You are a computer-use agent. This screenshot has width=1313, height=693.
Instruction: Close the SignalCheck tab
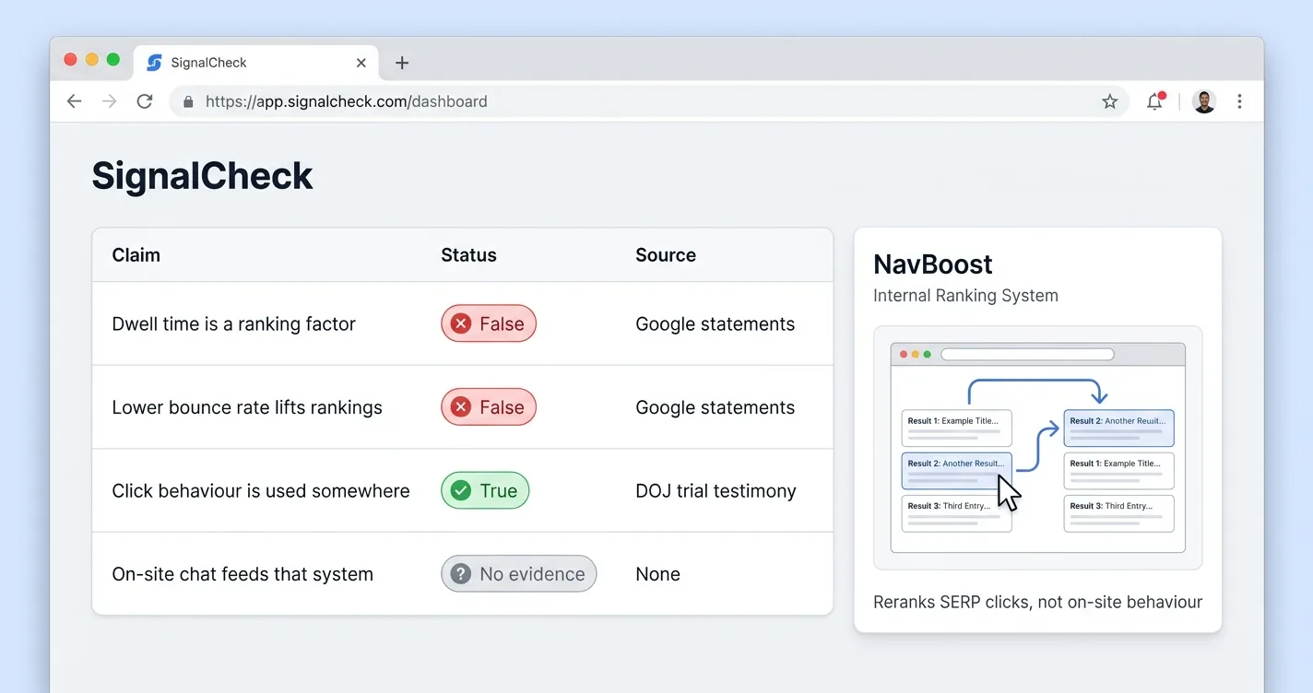[361, 63]
